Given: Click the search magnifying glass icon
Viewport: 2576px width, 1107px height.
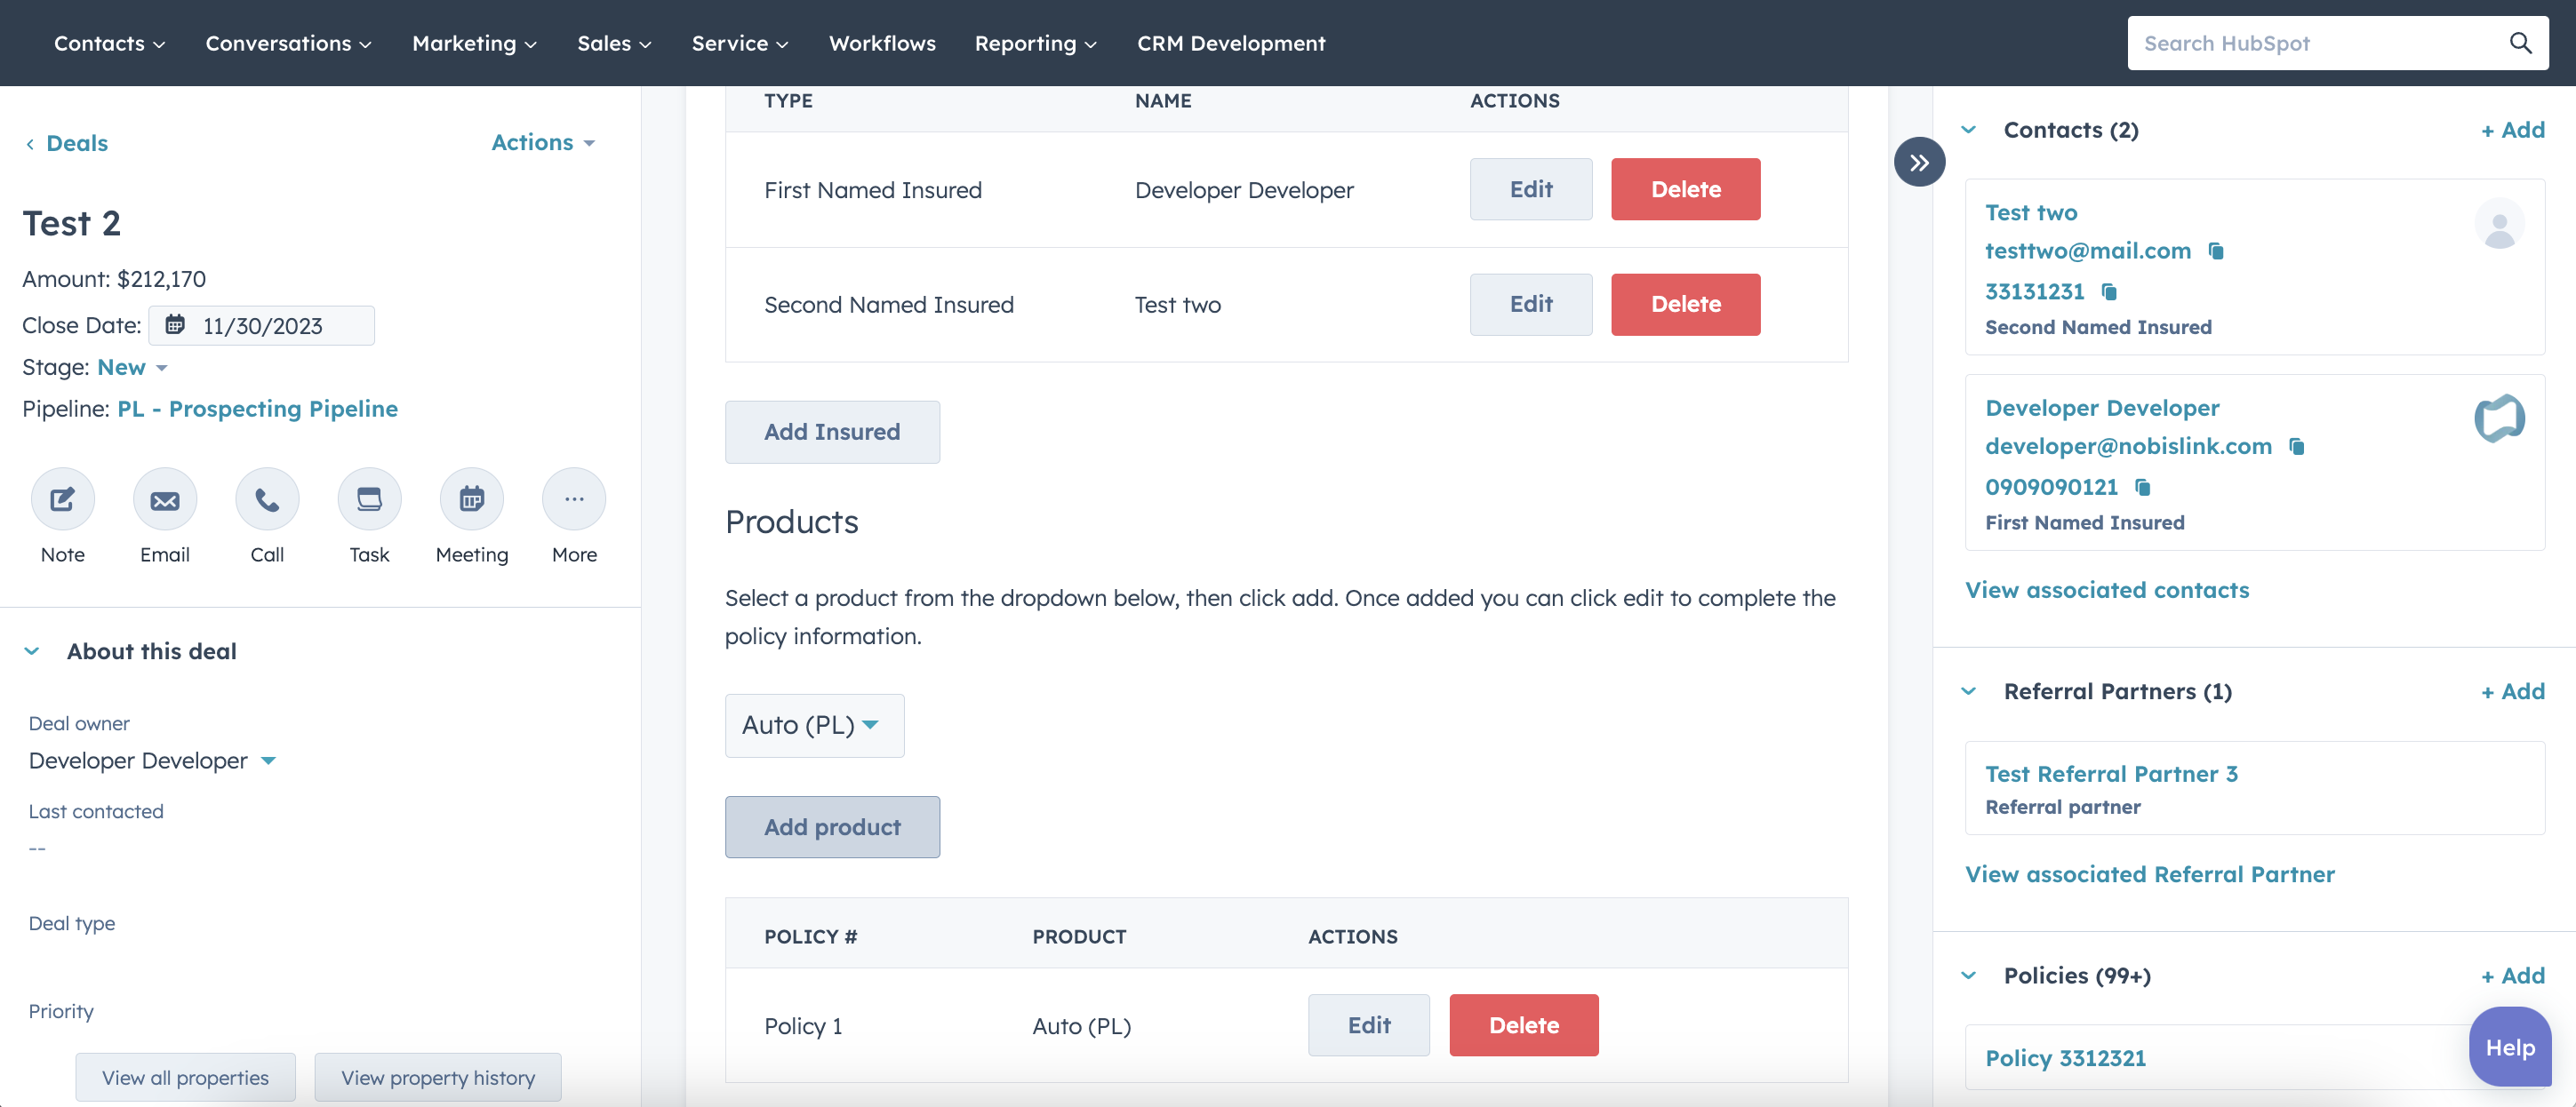Looking at the screenshot, I should pyautogui.click(x=2521, y=43).
